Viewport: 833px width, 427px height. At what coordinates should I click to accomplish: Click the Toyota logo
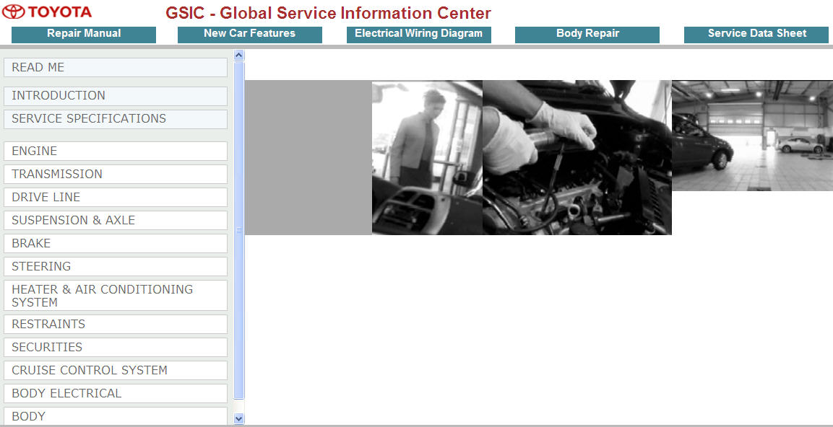[47, 12]
